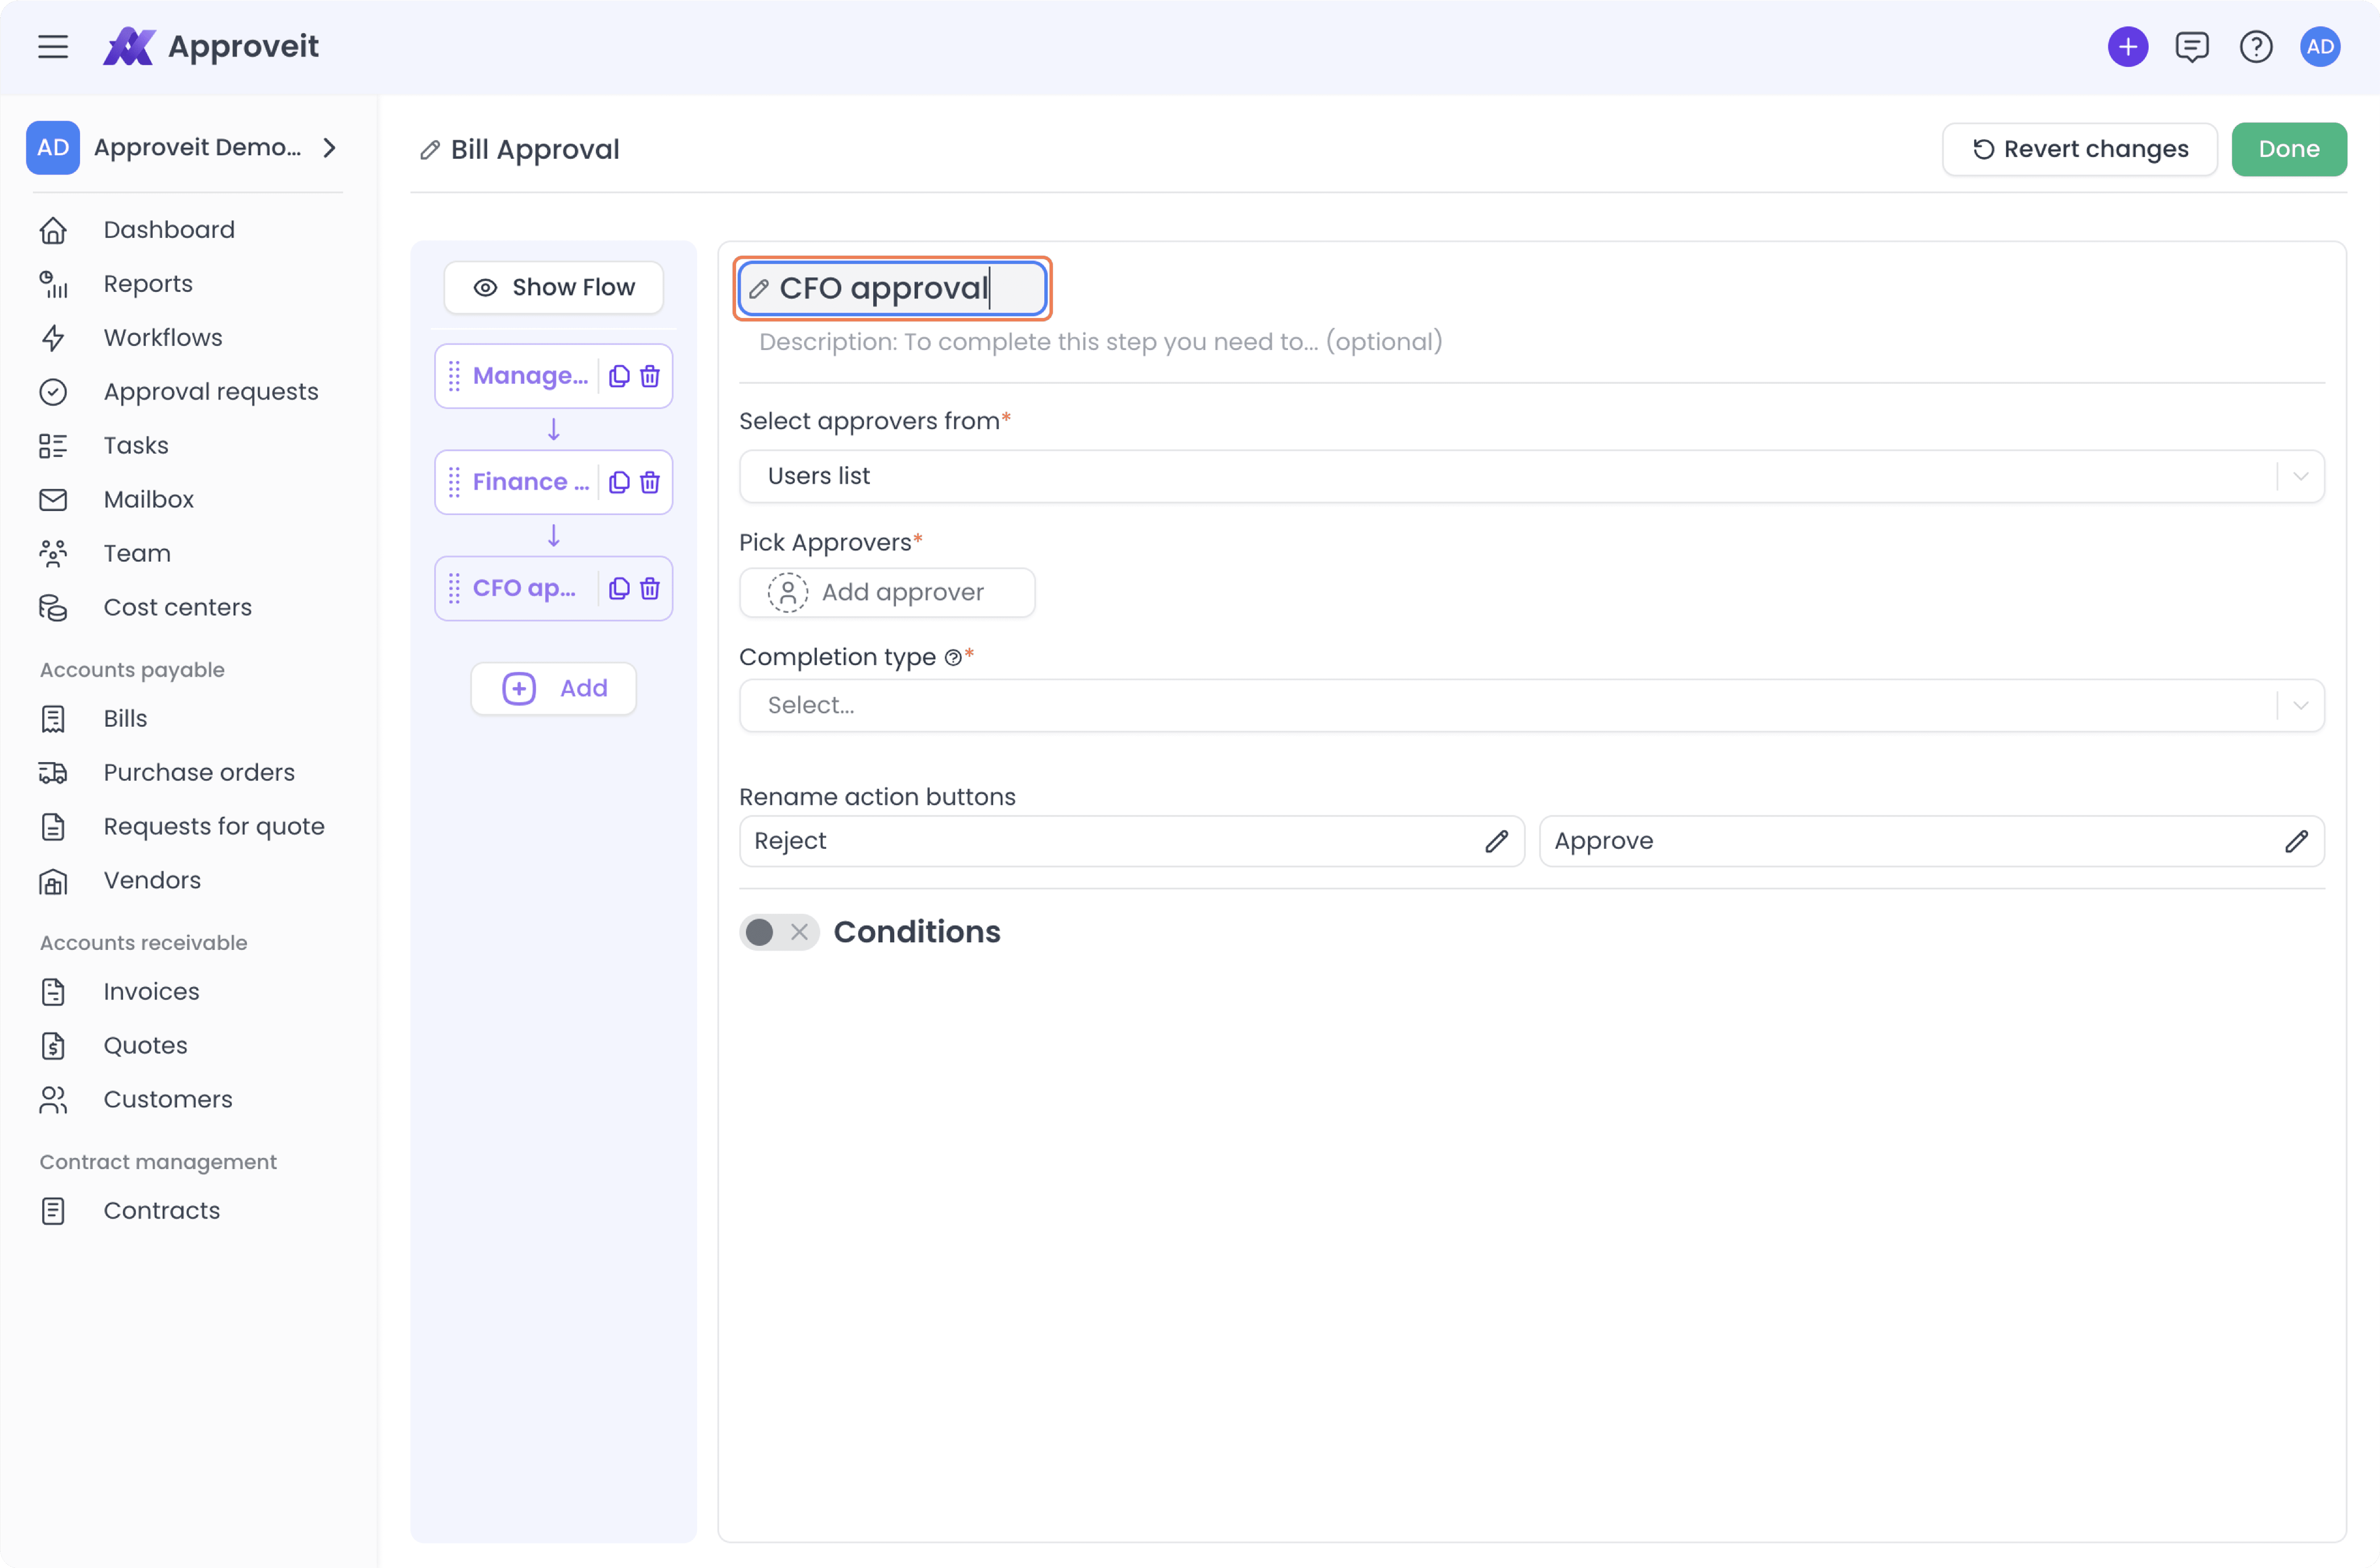Viewport: 2380px width, 1568px height.
Task: Open Invoices in sidebar
Action: click(151, 992)
